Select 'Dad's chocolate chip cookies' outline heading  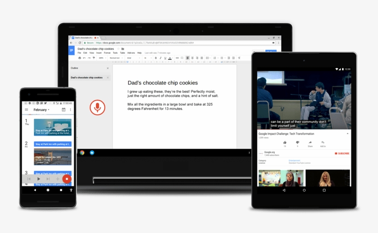click(x=87, y=78)
